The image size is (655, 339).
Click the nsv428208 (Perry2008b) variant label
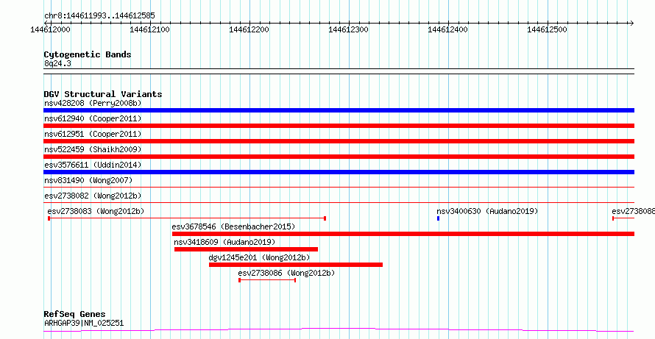(x=93, y=103)
